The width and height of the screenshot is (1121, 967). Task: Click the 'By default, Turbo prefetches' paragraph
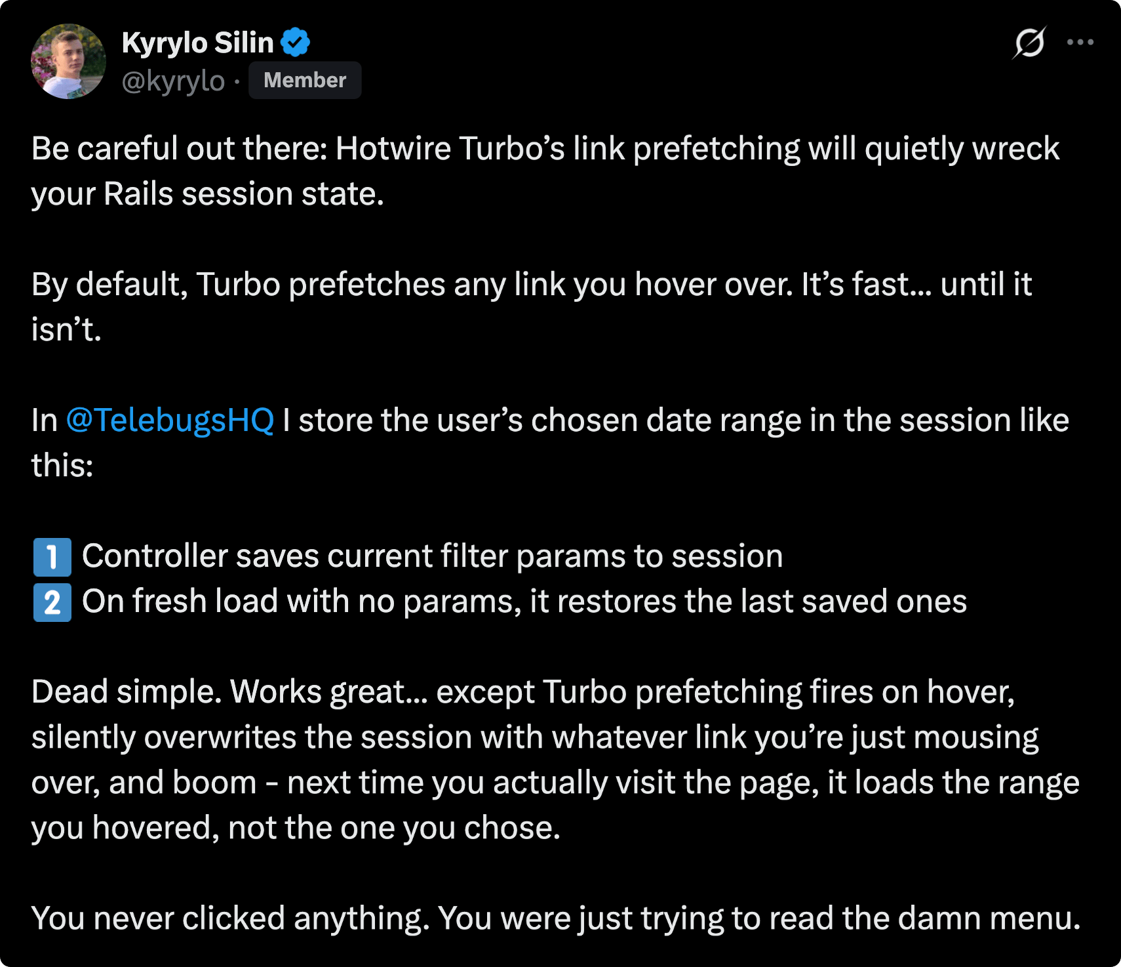[532, 306]
